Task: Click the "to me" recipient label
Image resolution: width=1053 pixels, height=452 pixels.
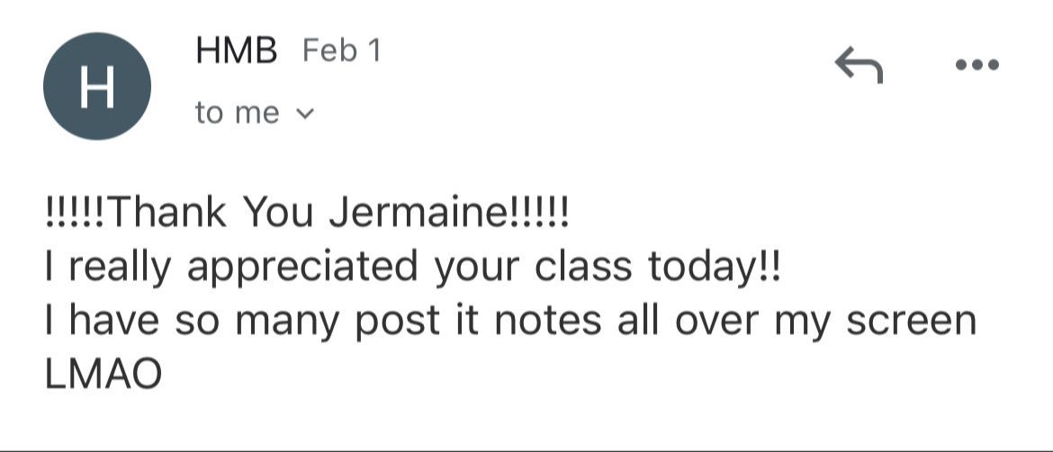Action: point(237,112)
